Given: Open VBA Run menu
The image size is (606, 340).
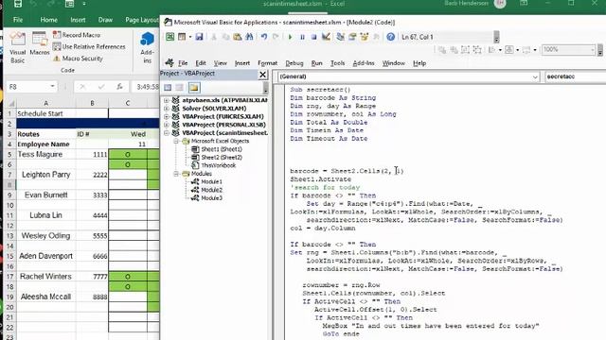Looking at the screenshot, I should [x=316, y=63].
